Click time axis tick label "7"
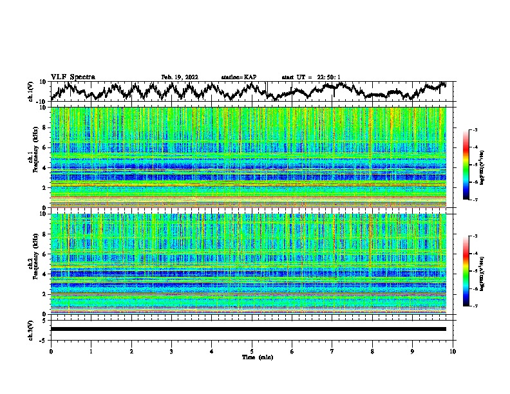The image size is (510, 394). pos(332,352)
